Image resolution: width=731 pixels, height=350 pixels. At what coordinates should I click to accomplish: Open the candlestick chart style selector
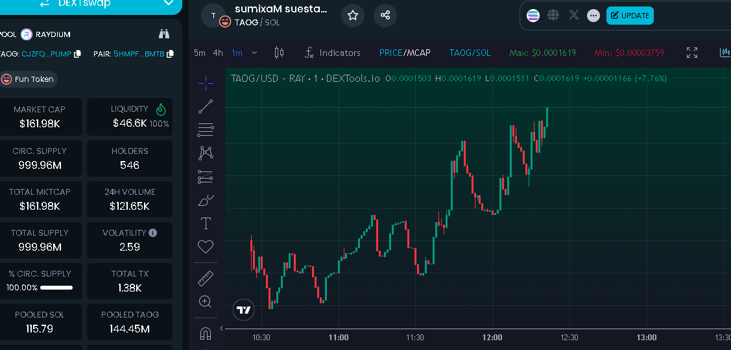coord(279,53)
